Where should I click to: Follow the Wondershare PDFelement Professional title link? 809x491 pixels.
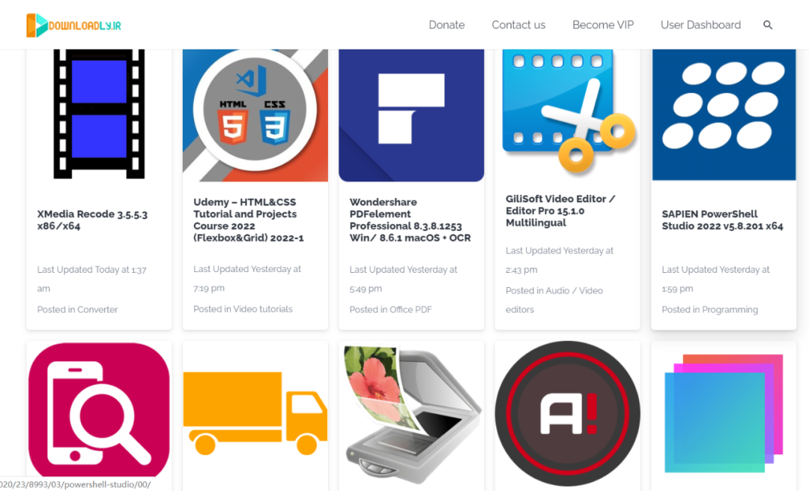click(x=410, y=220)
